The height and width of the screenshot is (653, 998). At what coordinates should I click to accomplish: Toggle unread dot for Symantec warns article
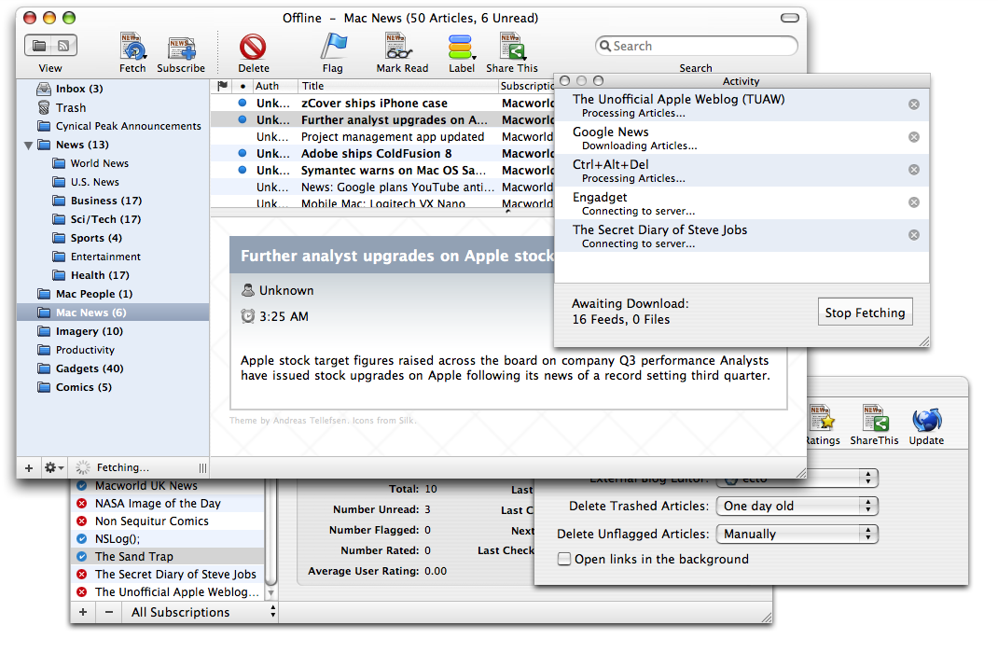tap(242, 170)
